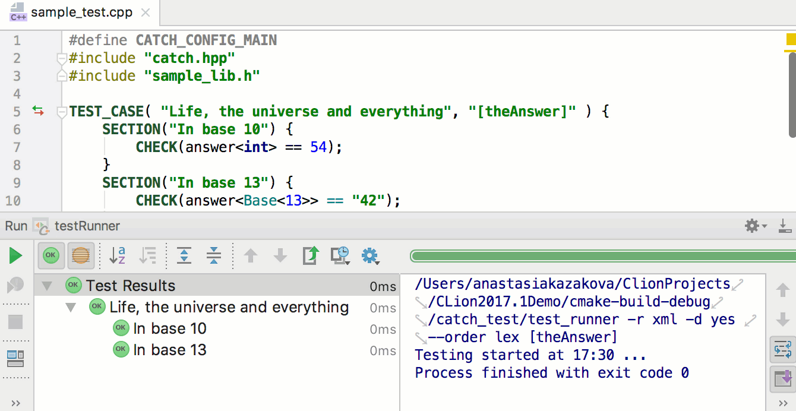Run the test from line 5 gutter icon
Viewport: 796px width, 411px height.
pos(38,111)
